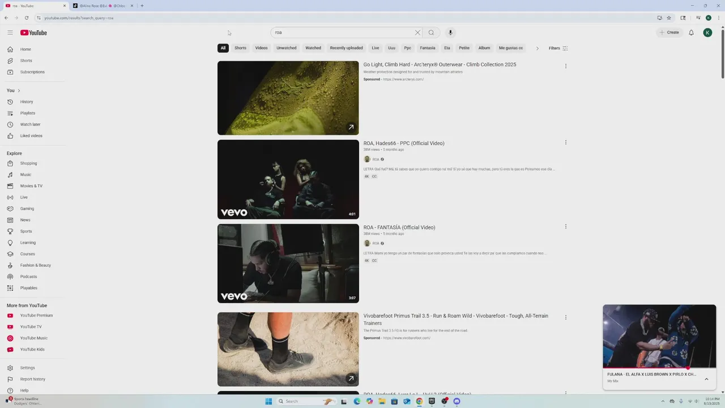Open Microsoft Edge from the taskbar
725x408 pixels.
357,401
